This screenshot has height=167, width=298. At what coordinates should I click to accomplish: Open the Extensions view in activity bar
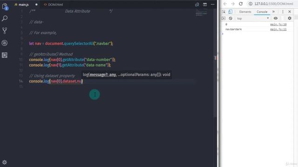pos(5,55)
